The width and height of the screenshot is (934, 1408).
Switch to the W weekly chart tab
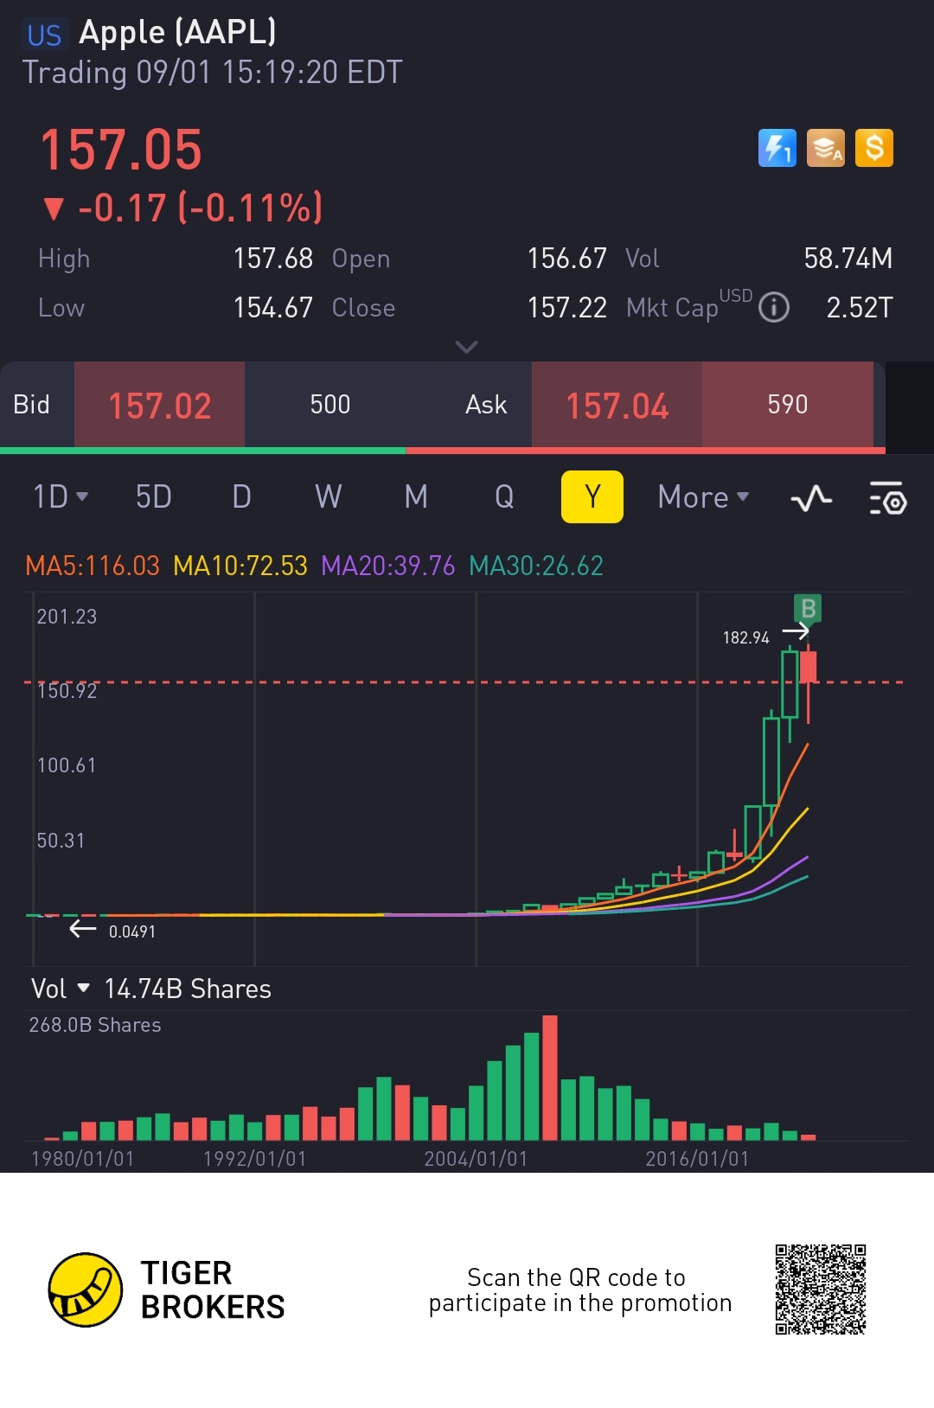(x=328, y=496)
